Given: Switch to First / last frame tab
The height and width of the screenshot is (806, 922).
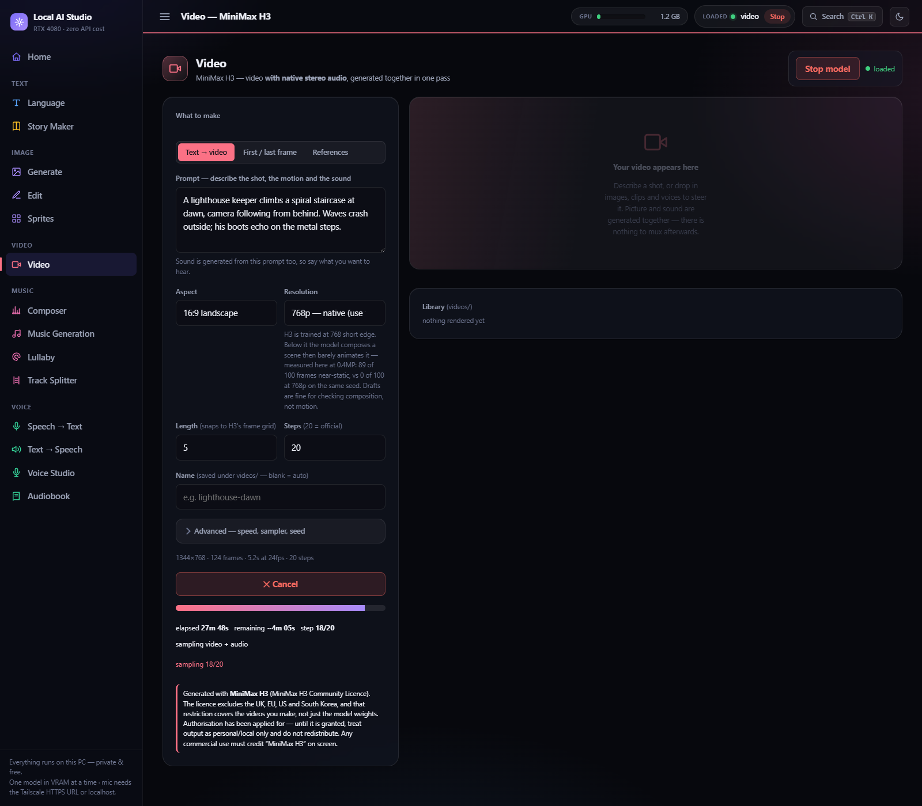Looking at the screenshot, I should 270,153.
